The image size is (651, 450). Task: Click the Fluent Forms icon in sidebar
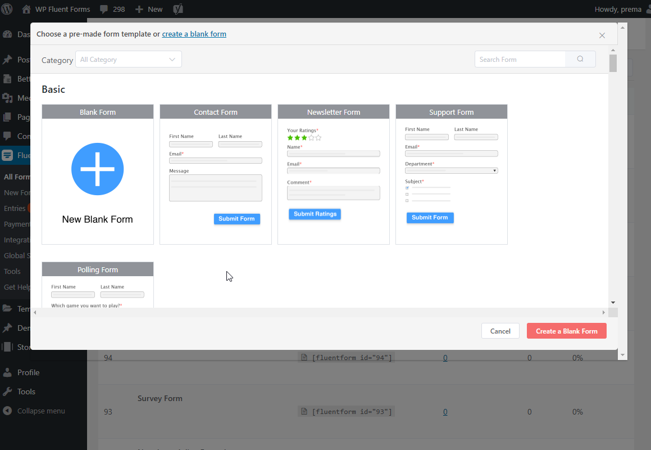(x=7, y=155)
